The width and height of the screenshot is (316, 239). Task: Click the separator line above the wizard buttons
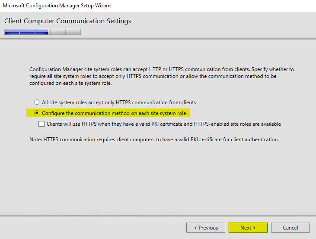coord(158,215)
